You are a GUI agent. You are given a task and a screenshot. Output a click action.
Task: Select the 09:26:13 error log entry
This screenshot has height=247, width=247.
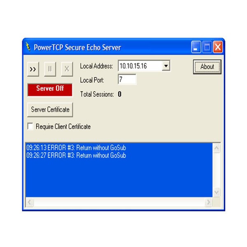pos(76,148)
